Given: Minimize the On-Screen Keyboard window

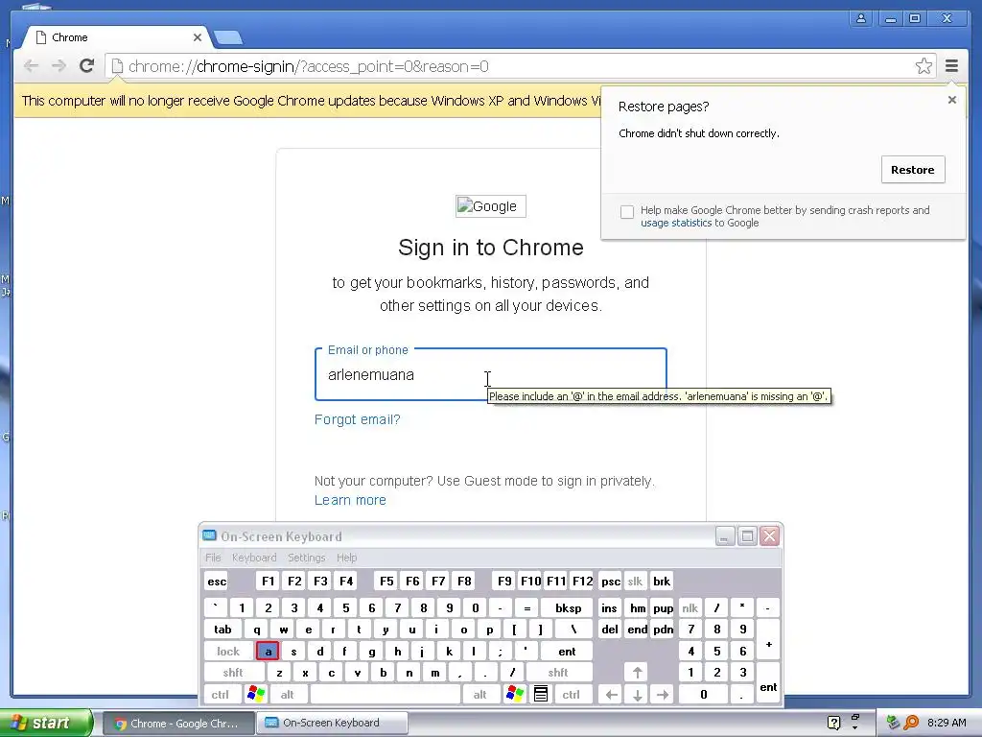Looking at the screenshot, I should click(725, 536).
